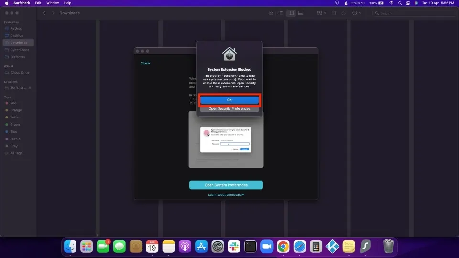The image size is (459, 258).
Task: Open Calendar from the Dock
Action: point(152,247)
